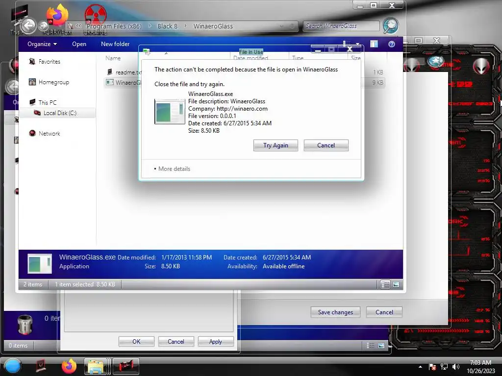Open the Start orb button
The width and height of the screenshot is (502, 376).
point(13,366)
